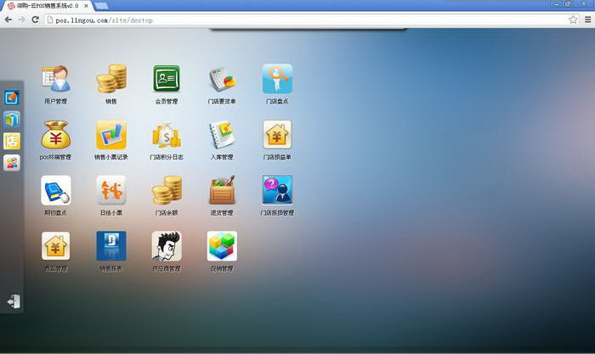The width and height of the screenshot is (595, 354).
Task: Open 门店要货单 store order icon
Action: click(x=222, y=80)
